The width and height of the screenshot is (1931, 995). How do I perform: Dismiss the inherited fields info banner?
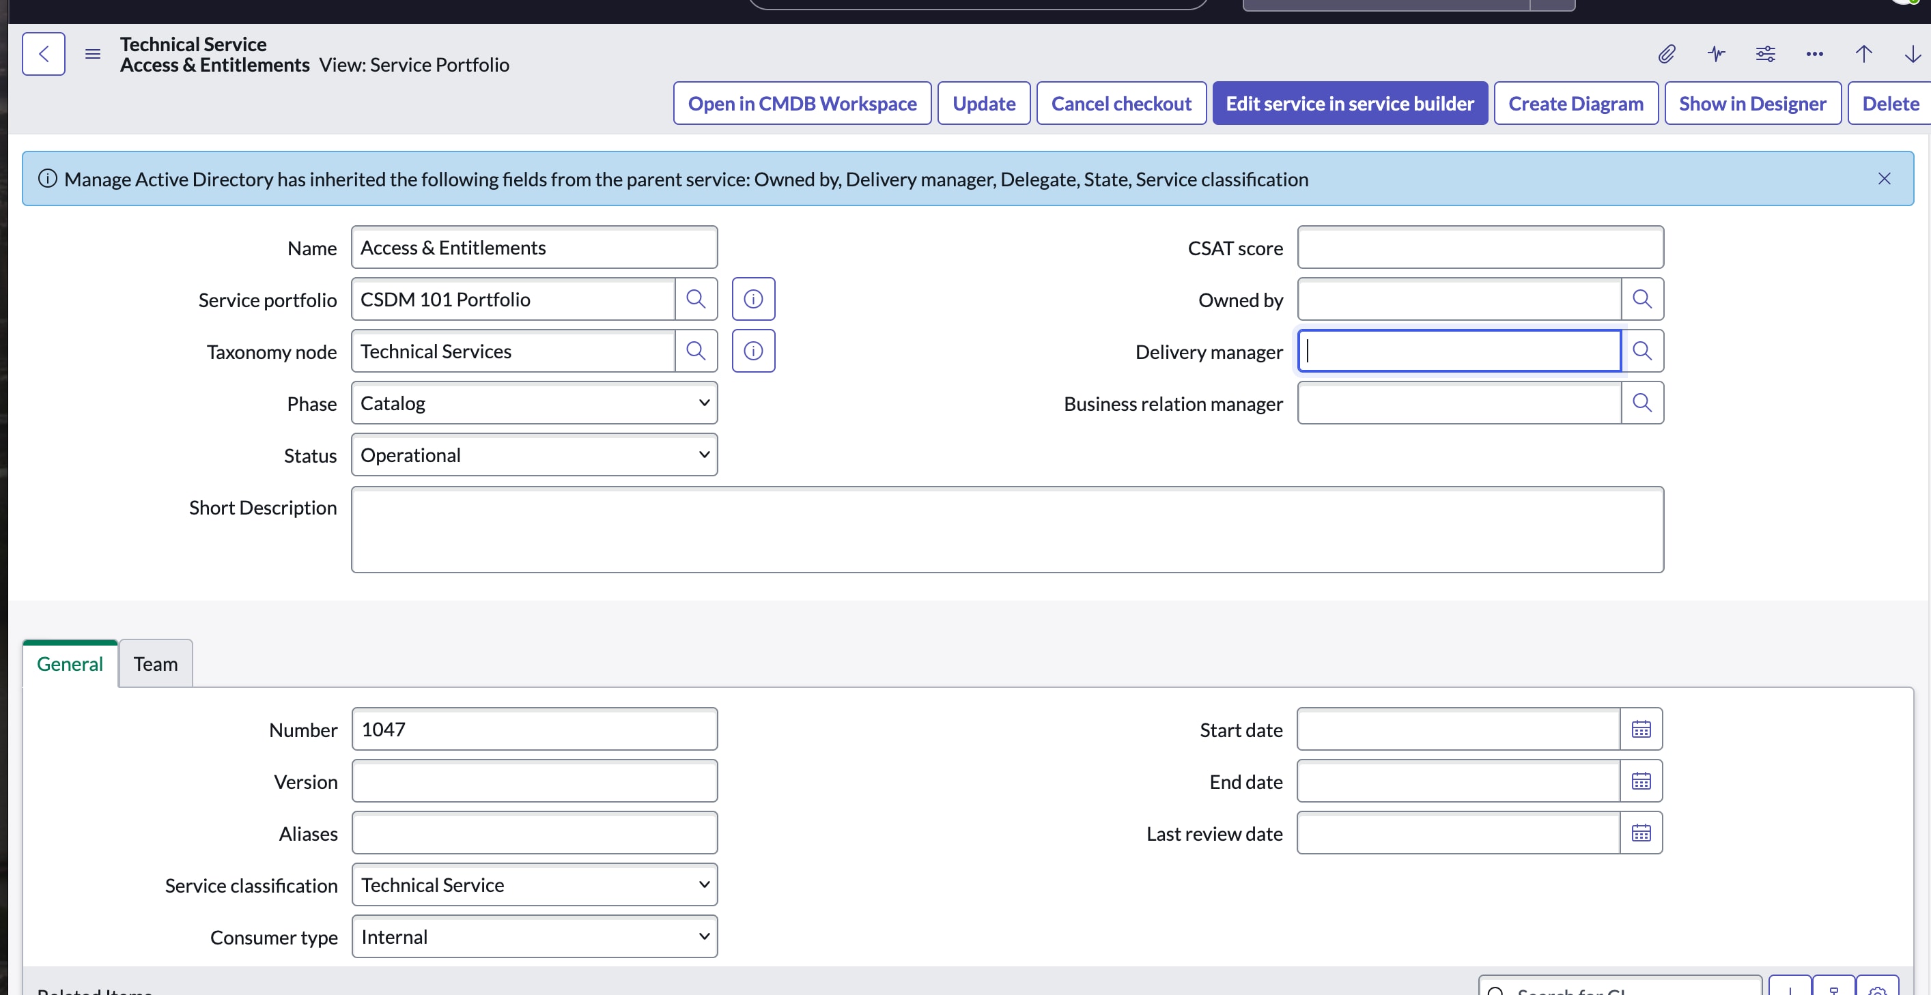point(1884,178)
